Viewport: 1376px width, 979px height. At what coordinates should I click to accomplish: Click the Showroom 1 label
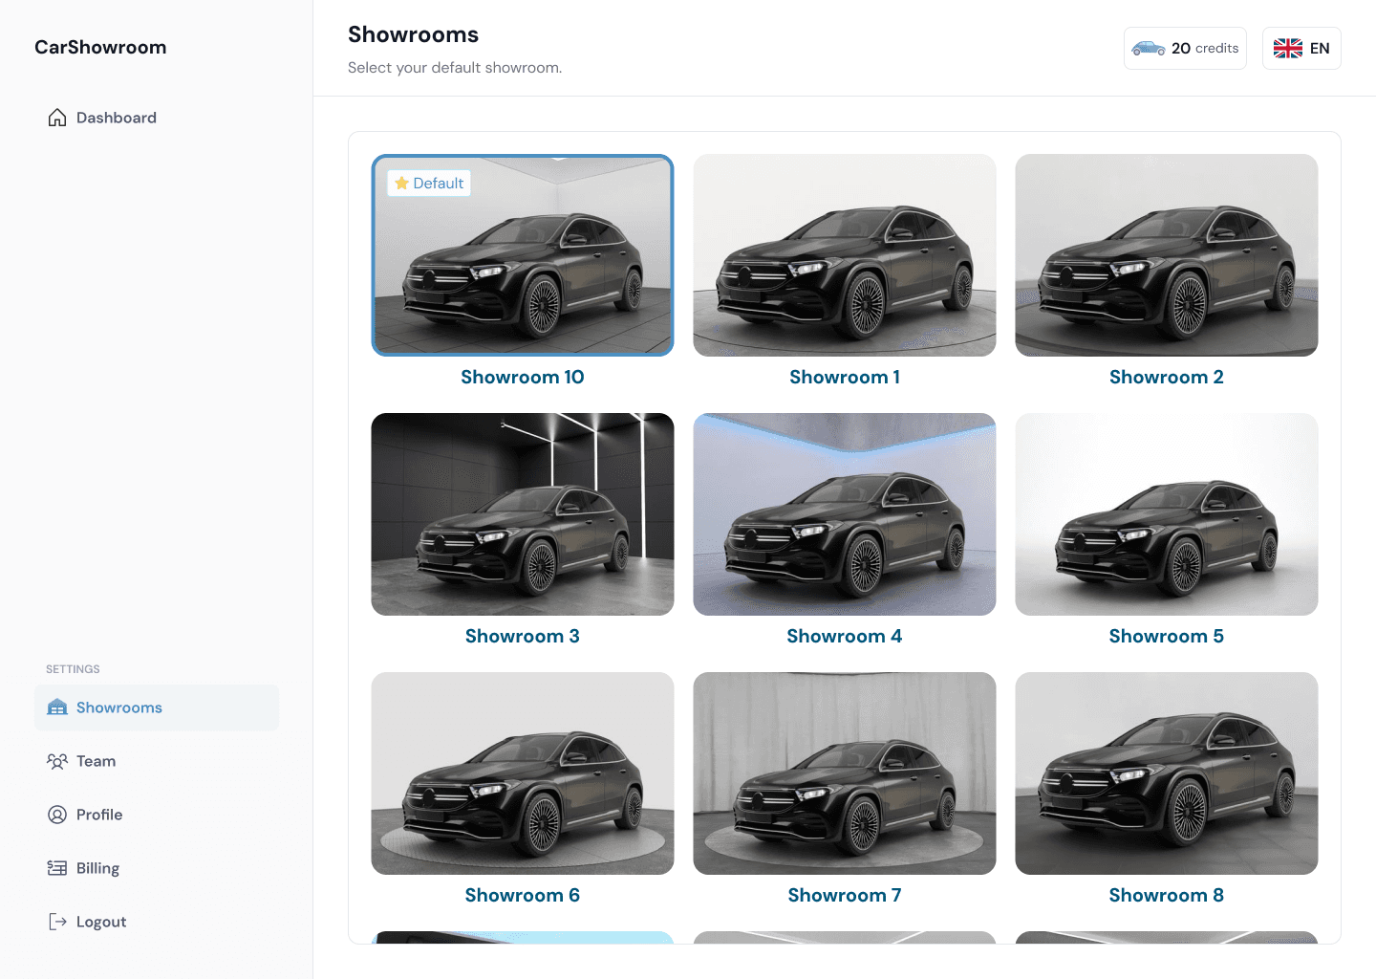[x=845, y=377]
